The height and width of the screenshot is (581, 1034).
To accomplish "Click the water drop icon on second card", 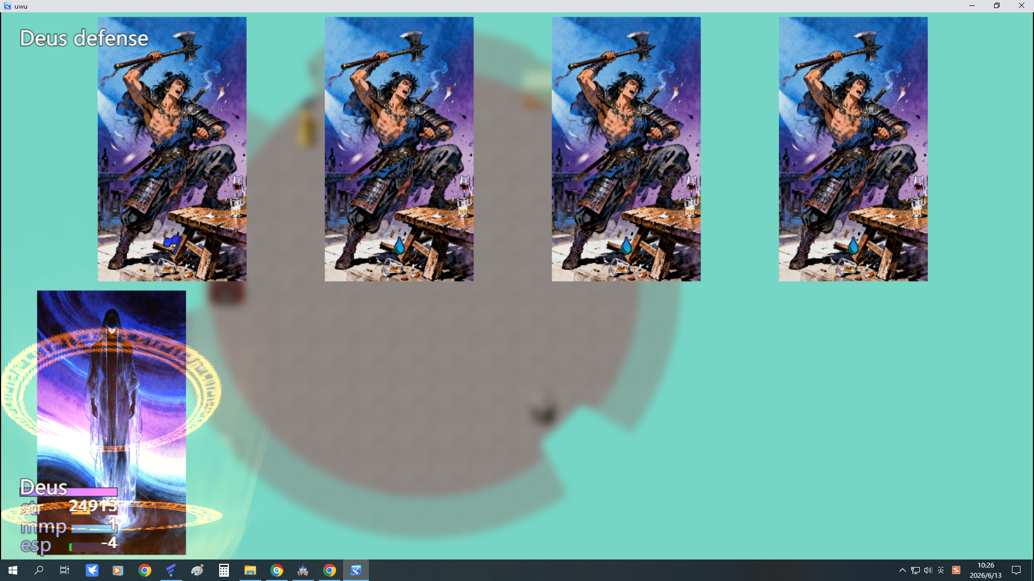I will (x=399, y=246).
